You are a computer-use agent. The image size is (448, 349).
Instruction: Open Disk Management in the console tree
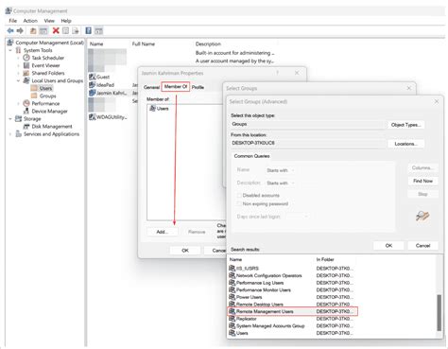tap(52, 127)
